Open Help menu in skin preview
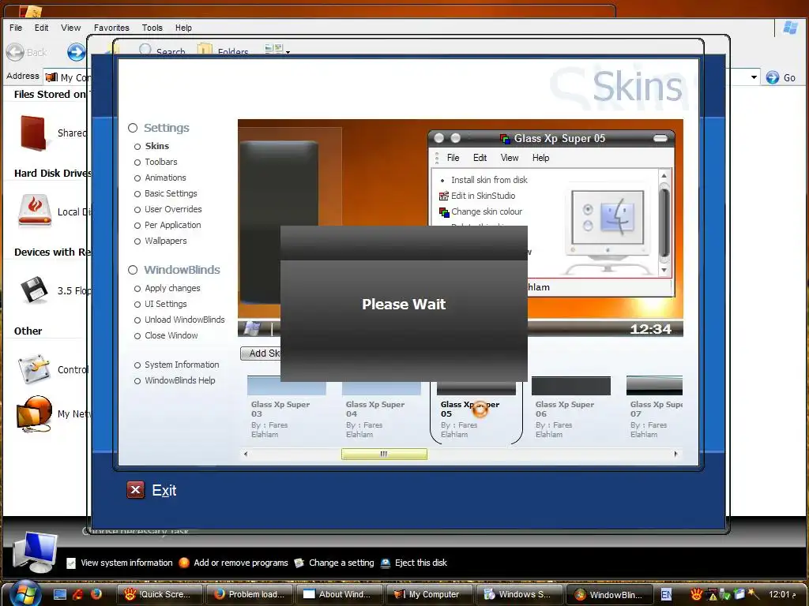Screen dimensions: 809x606 pyautogui.click(x=540, y=158)
